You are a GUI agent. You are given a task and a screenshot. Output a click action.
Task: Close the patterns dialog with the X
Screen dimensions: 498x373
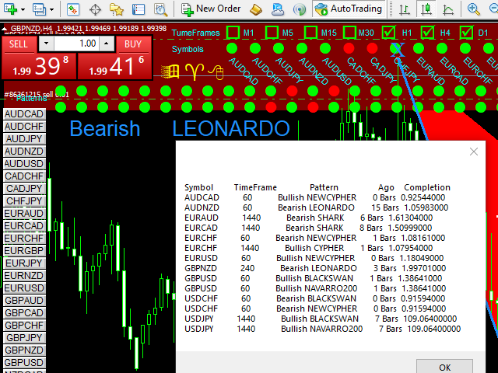tap(474, 152)
